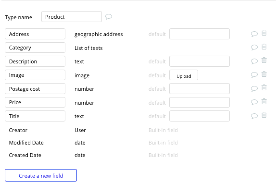The width and height of the screenshot is (276, 194).
Task: Click the Postage cost field name box
Action: point(35,89)
